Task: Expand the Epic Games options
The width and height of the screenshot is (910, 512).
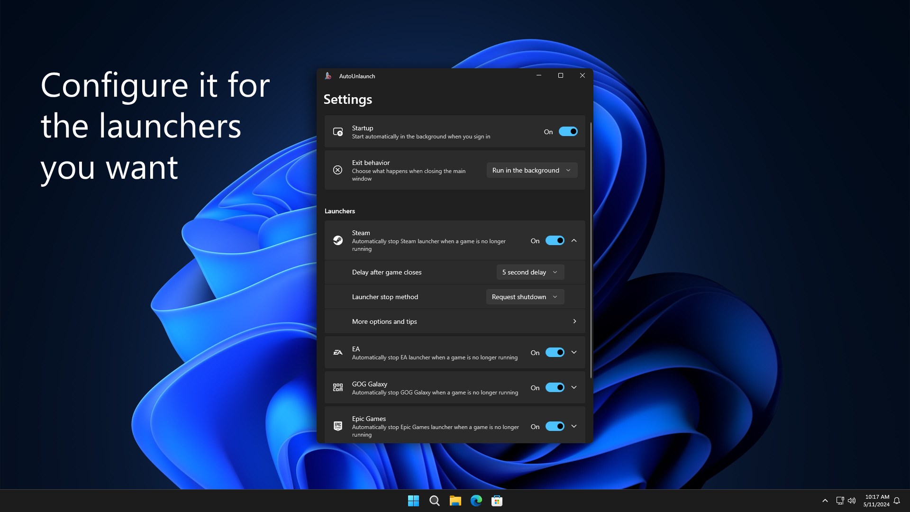Action: (574, 426)
